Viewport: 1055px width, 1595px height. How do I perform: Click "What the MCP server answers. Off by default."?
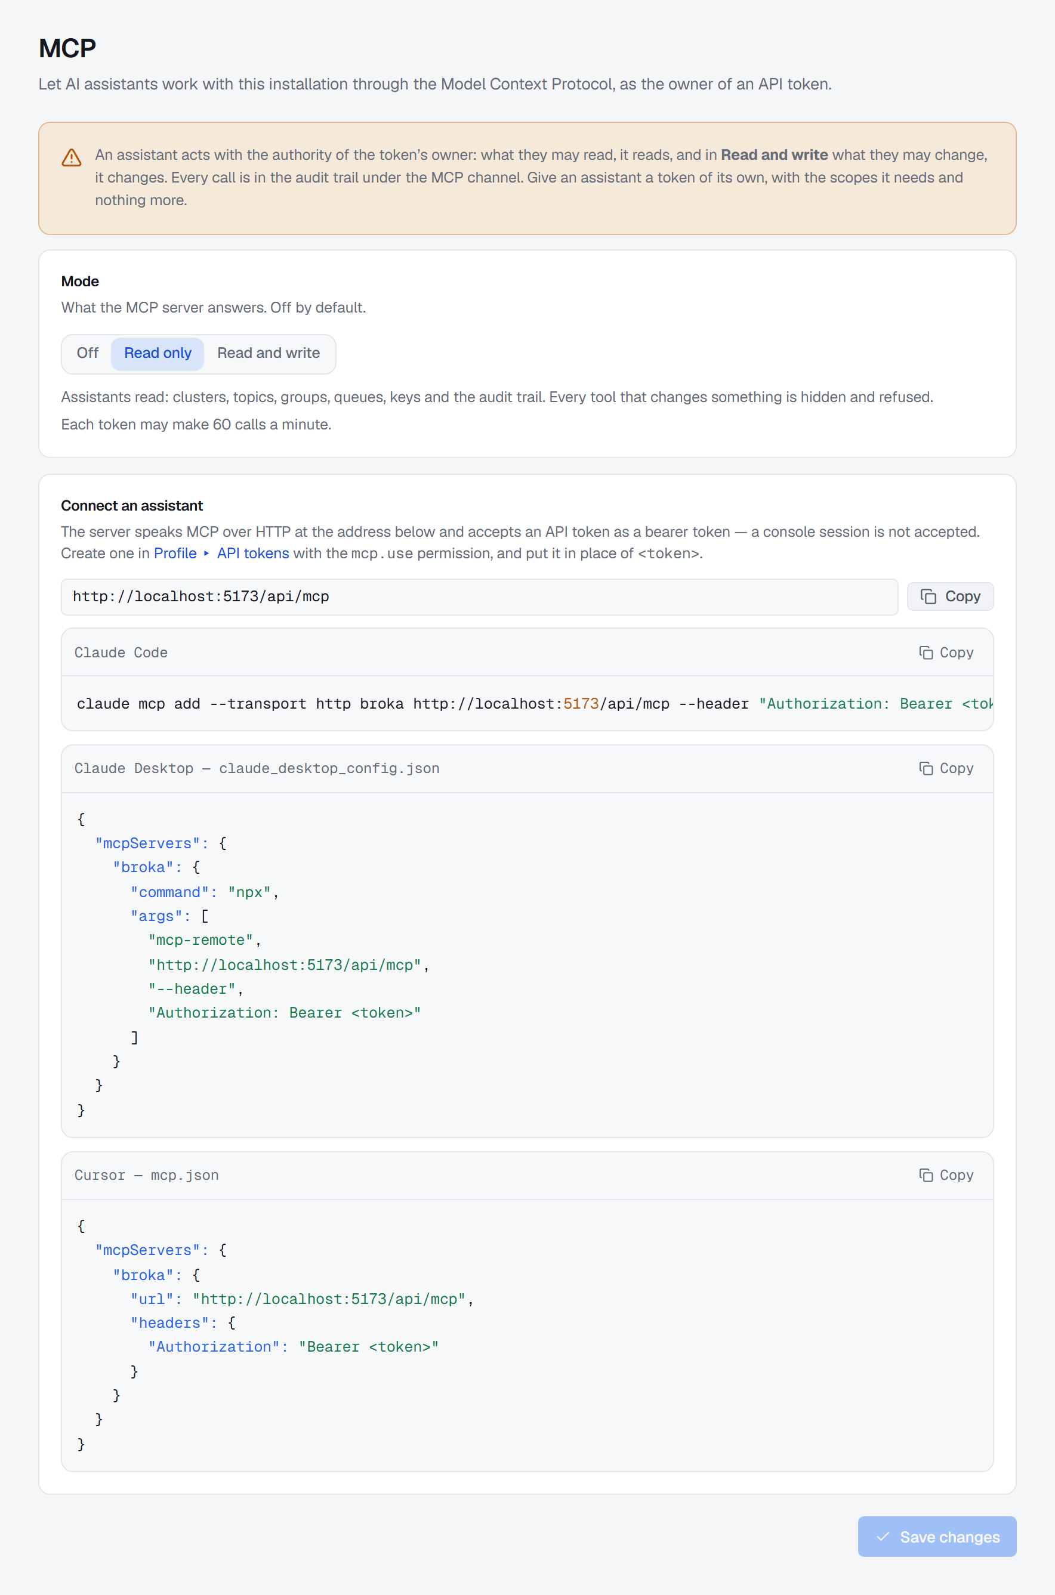[213, 308]
